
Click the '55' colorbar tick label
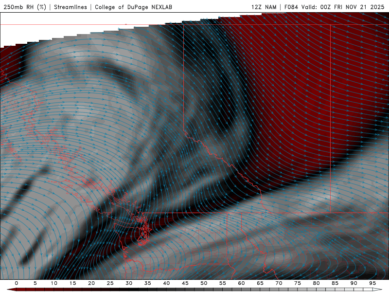[x=223, y=283]
